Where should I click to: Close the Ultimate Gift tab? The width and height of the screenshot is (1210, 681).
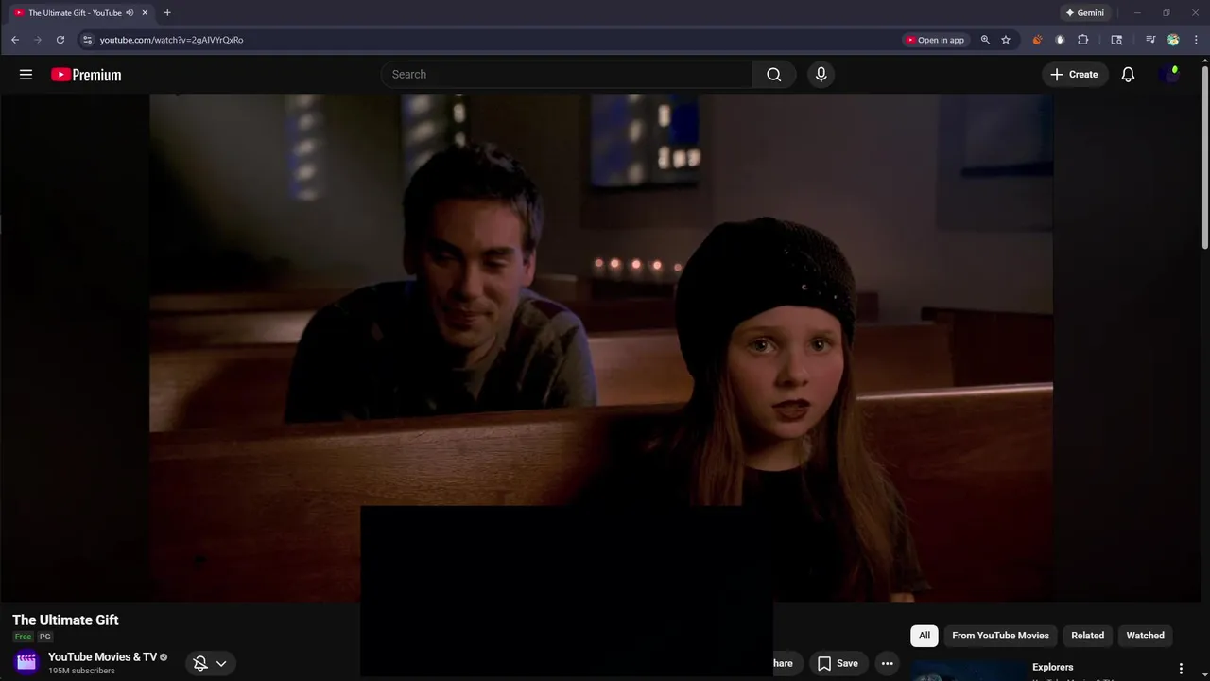pos(145,13)
